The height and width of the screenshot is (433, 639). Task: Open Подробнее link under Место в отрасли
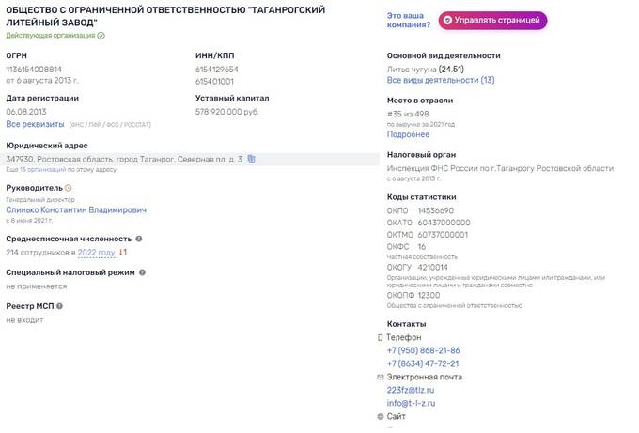tap(408, 134)
